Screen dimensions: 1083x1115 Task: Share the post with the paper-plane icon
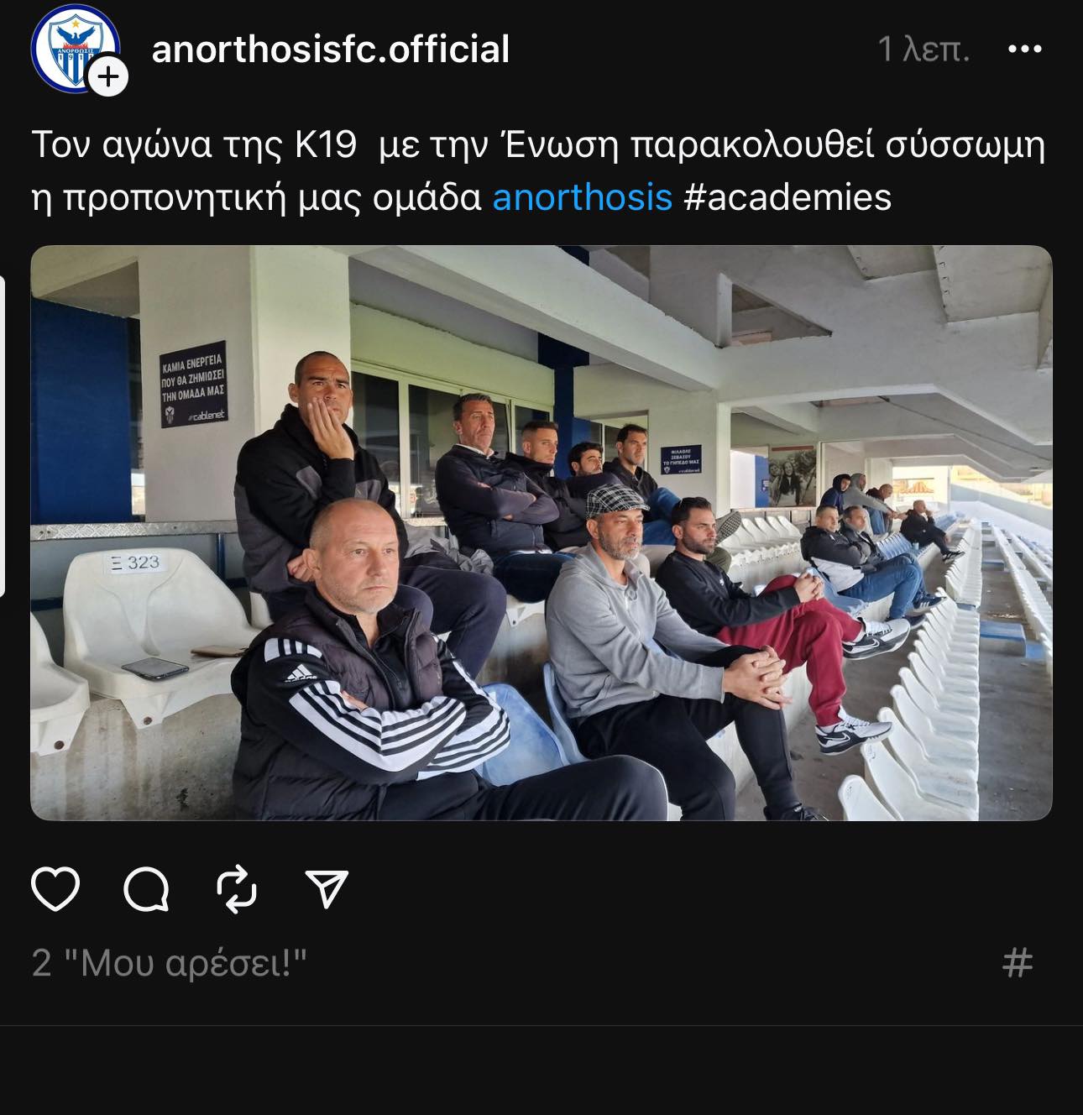[x=327, y=888]
